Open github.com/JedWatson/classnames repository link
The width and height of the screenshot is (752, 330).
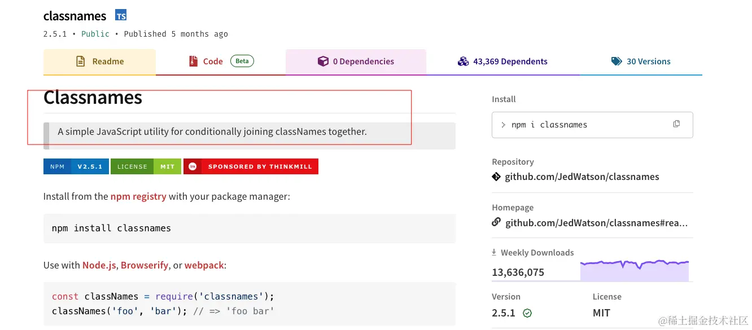pyautogui.click(x=582, y=177)
